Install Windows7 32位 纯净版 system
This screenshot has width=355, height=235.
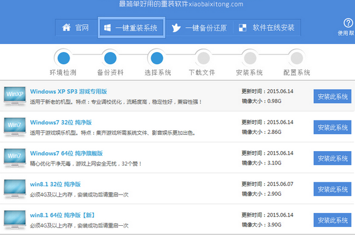332,127
